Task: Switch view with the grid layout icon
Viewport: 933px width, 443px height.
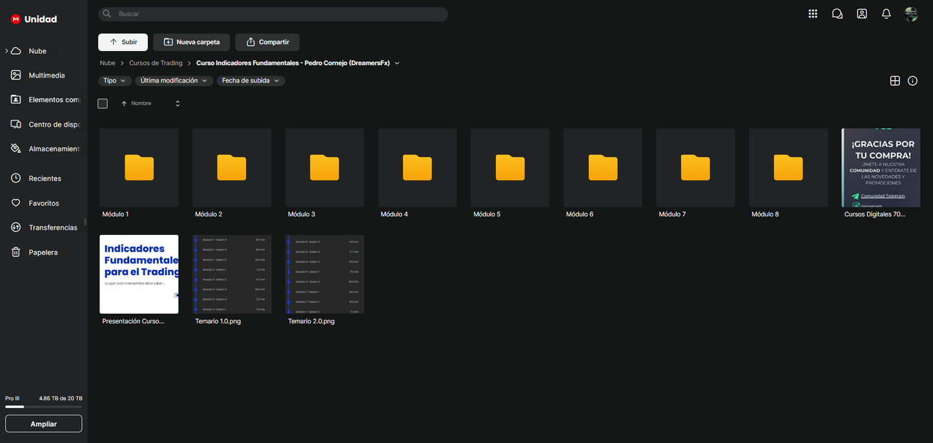Action: [895, 81]
